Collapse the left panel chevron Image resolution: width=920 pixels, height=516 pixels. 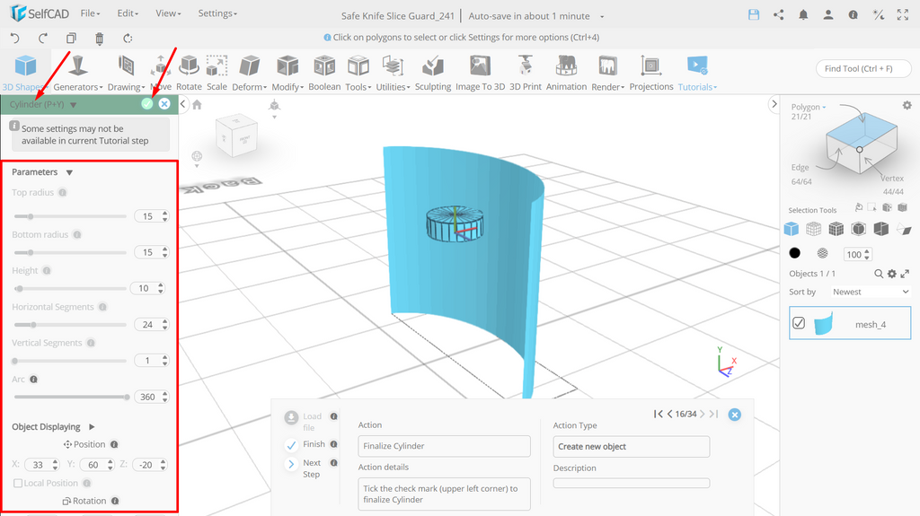(183, 104)
